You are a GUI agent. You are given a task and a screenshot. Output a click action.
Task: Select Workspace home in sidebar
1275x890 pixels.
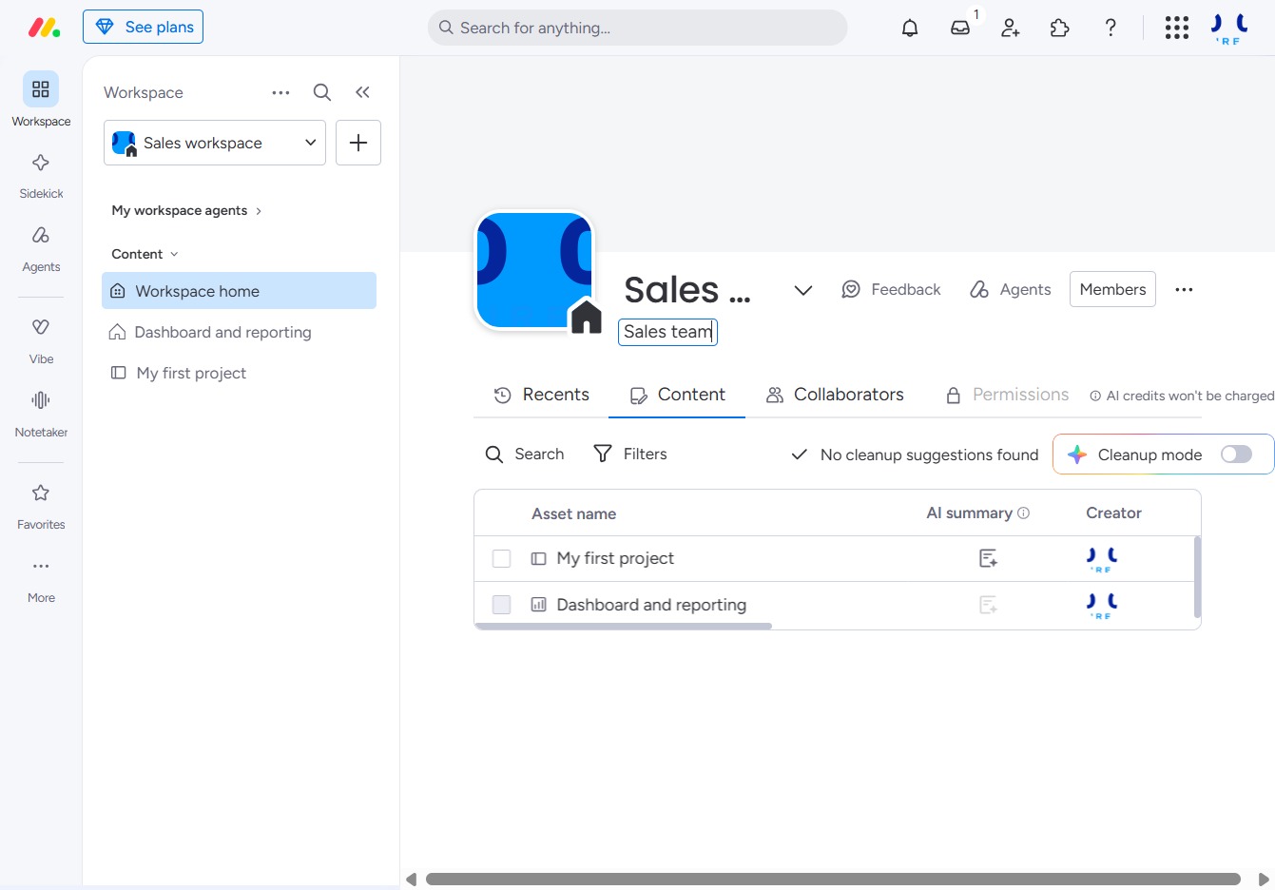click(x=239, y=291)
